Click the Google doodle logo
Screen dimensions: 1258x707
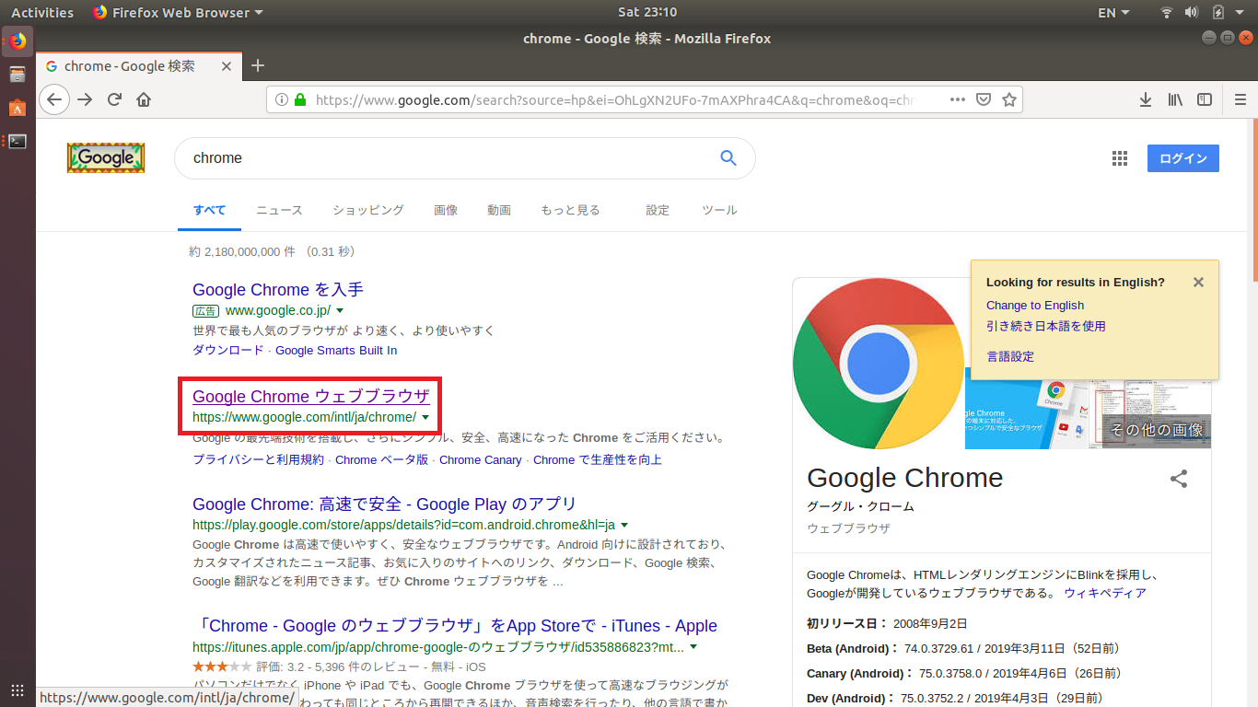(x=106, y=157)
